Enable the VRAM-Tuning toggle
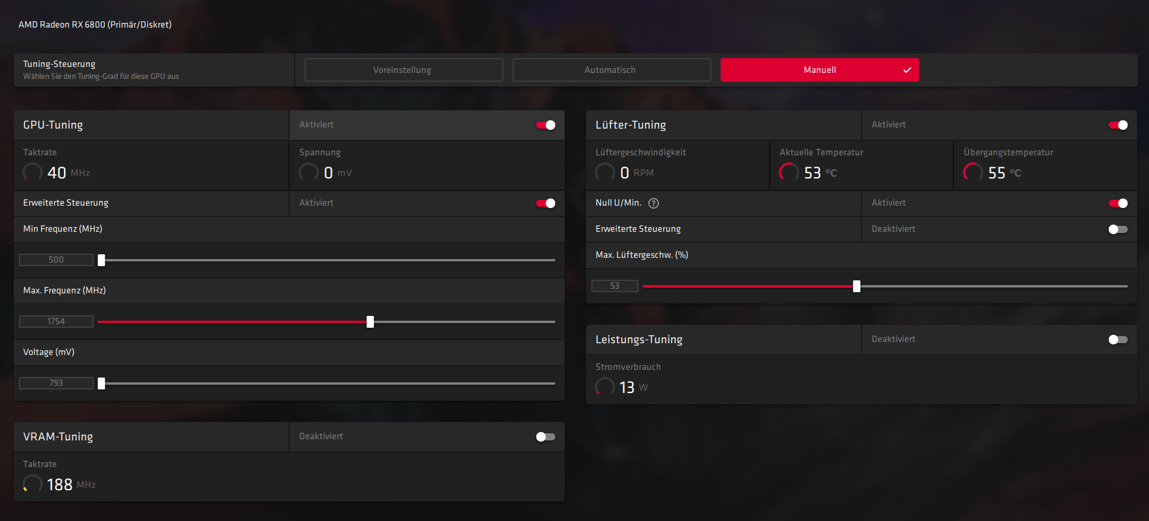The width and height of the screenshot is (1149, 521). point(545,437)
